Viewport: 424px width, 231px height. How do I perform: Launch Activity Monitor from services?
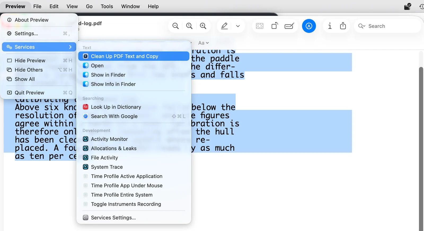point(134,139)
